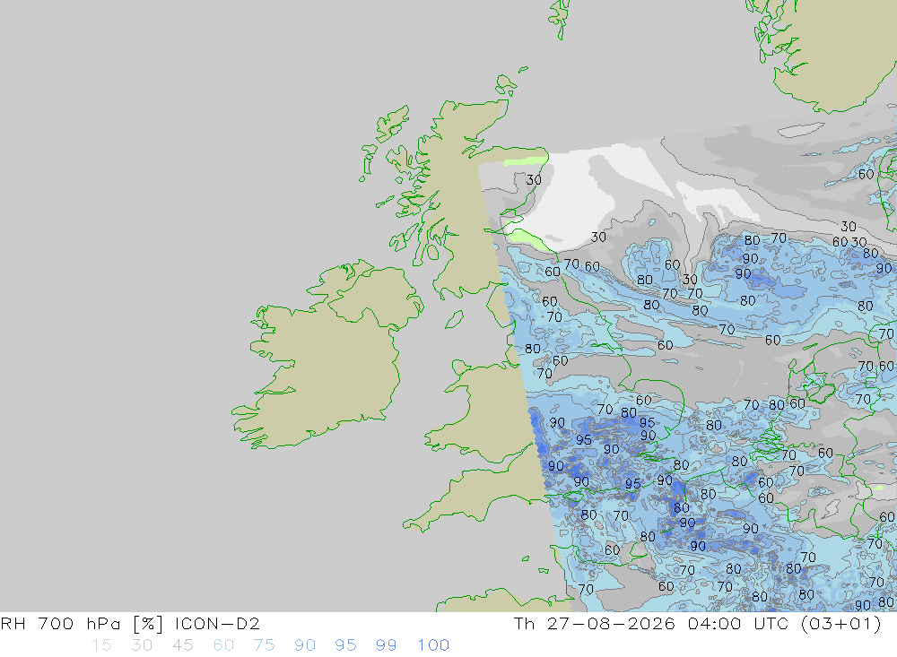
Task: Click the RH 700 hPa title text
Action: [61, 623]
